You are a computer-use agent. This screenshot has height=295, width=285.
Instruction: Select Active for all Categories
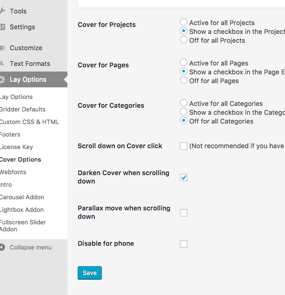tap(184, 103)
